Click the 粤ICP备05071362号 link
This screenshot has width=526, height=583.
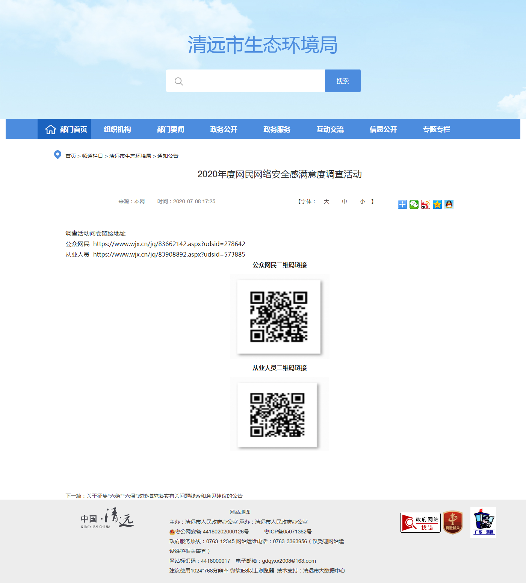pos(288,532)
